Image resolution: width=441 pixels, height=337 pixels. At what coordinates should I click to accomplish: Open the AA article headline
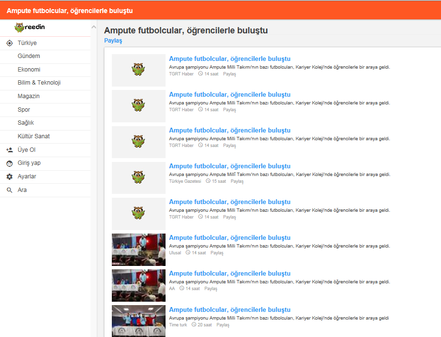(x=229, y=273)
